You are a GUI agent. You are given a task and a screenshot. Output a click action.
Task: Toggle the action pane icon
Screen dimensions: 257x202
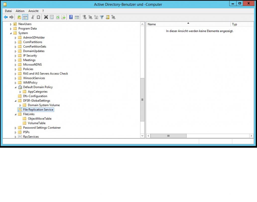(77, 17)
